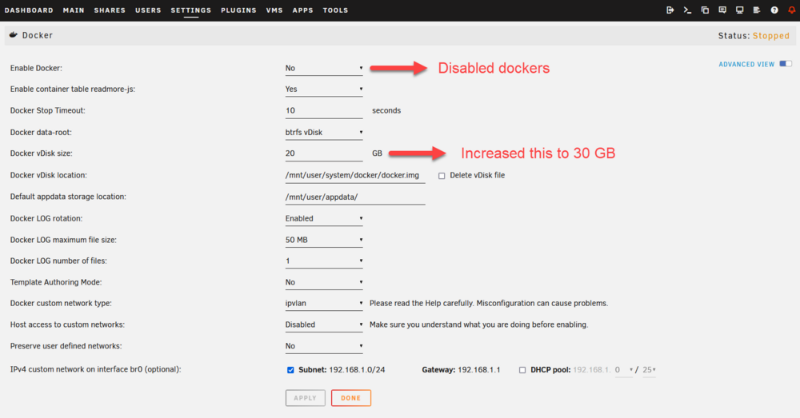Go to the Dashboard menu
The image size is (800, 418).
(29, 10)
